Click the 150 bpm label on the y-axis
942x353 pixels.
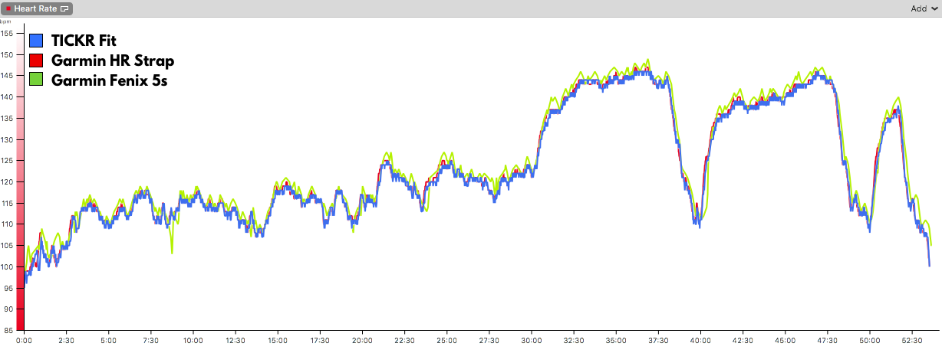[x=7, y=54]
